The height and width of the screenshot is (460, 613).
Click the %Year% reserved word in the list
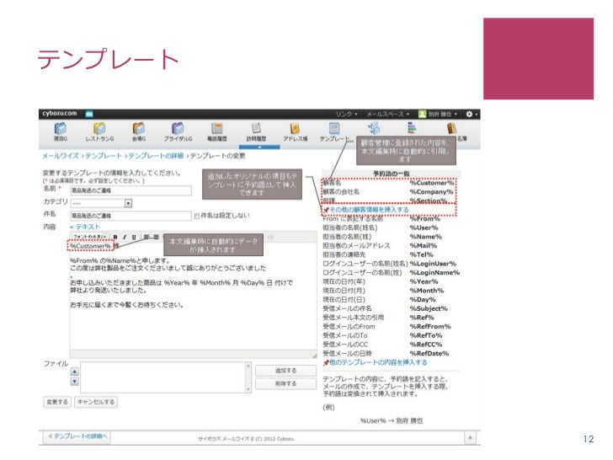[x=424, y=281]
